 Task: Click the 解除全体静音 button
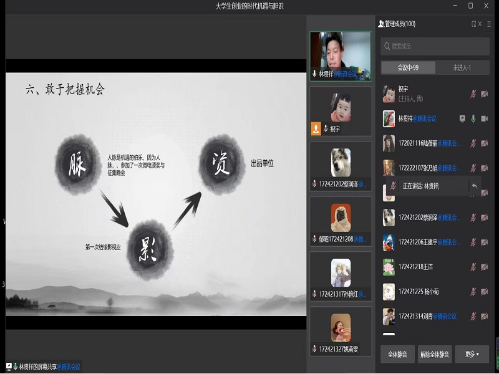click(x=435, y=354)
